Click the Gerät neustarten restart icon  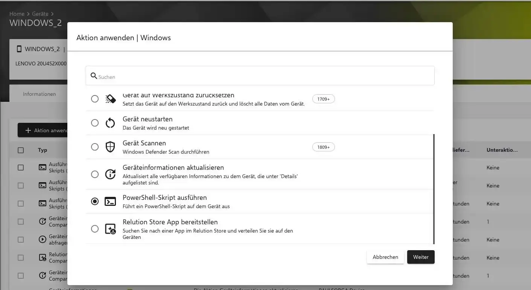tap(110, 123)
